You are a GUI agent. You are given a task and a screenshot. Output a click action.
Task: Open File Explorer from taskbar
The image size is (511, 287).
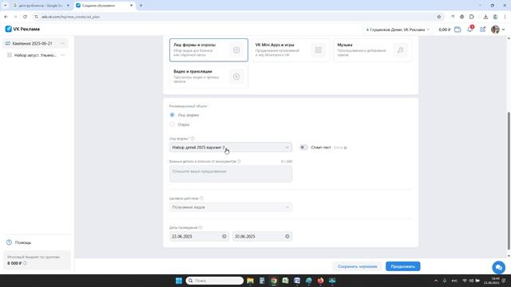tap(250, 281)
